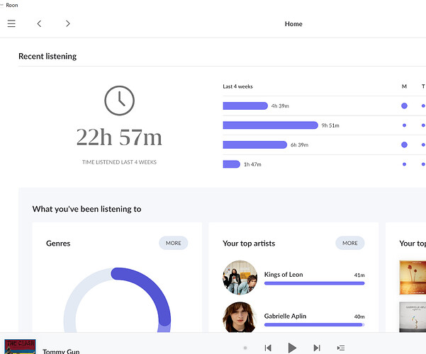Open the hamburger navigation menu

pyautogui.click(x=11, y=23)
